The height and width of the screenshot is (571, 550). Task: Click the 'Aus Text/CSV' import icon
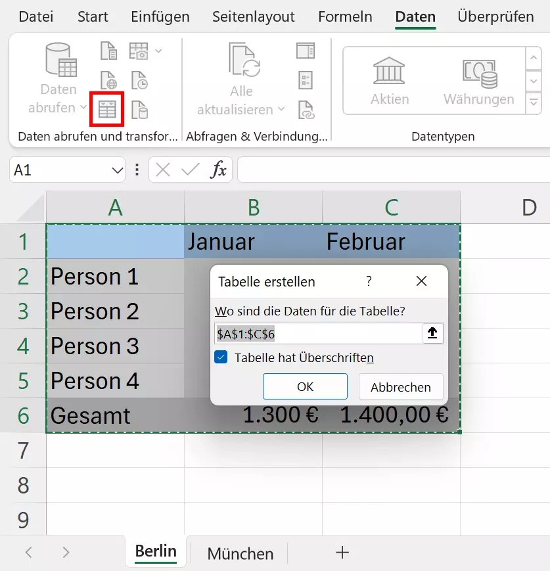point(108,51)
